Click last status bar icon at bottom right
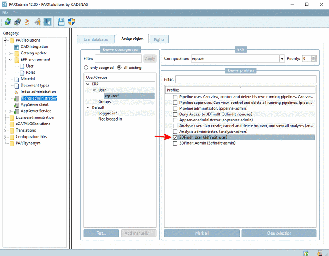 [319, 253]
